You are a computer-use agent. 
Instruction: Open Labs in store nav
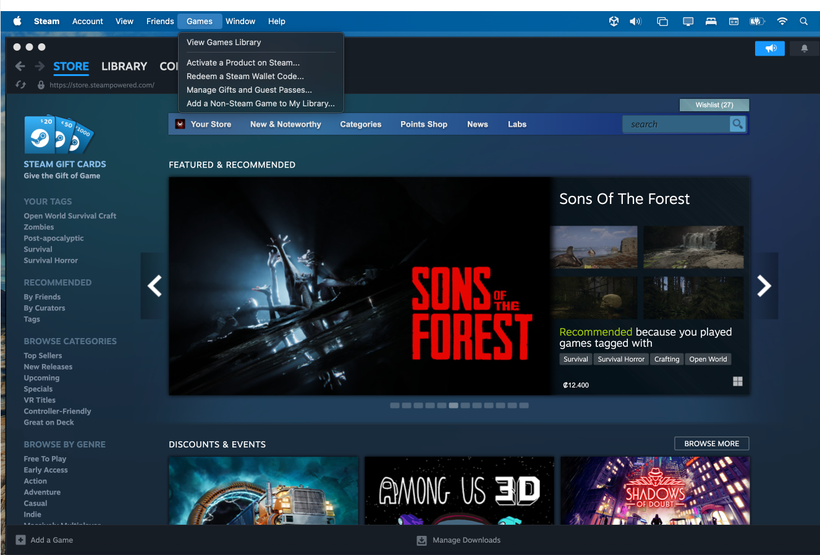[517, 124]
